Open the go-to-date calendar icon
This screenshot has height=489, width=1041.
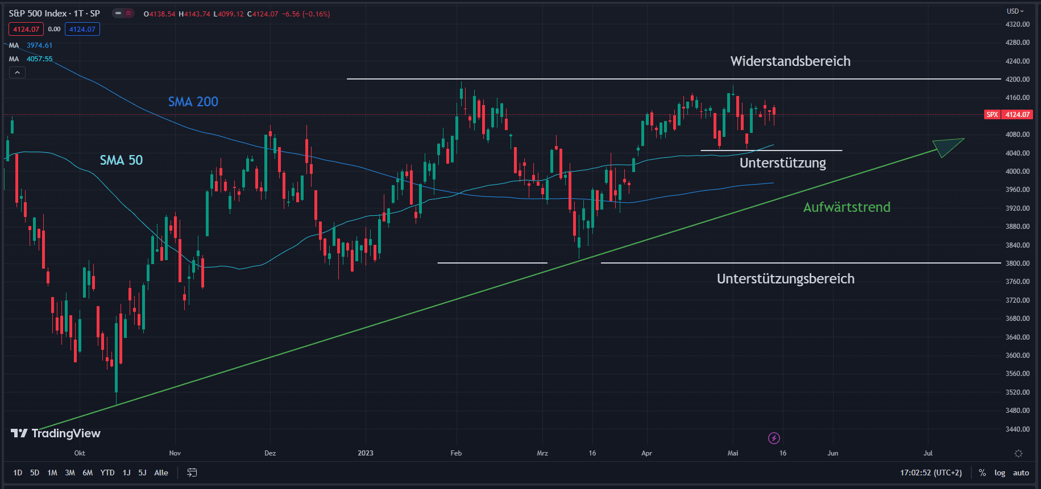(192, 473)
